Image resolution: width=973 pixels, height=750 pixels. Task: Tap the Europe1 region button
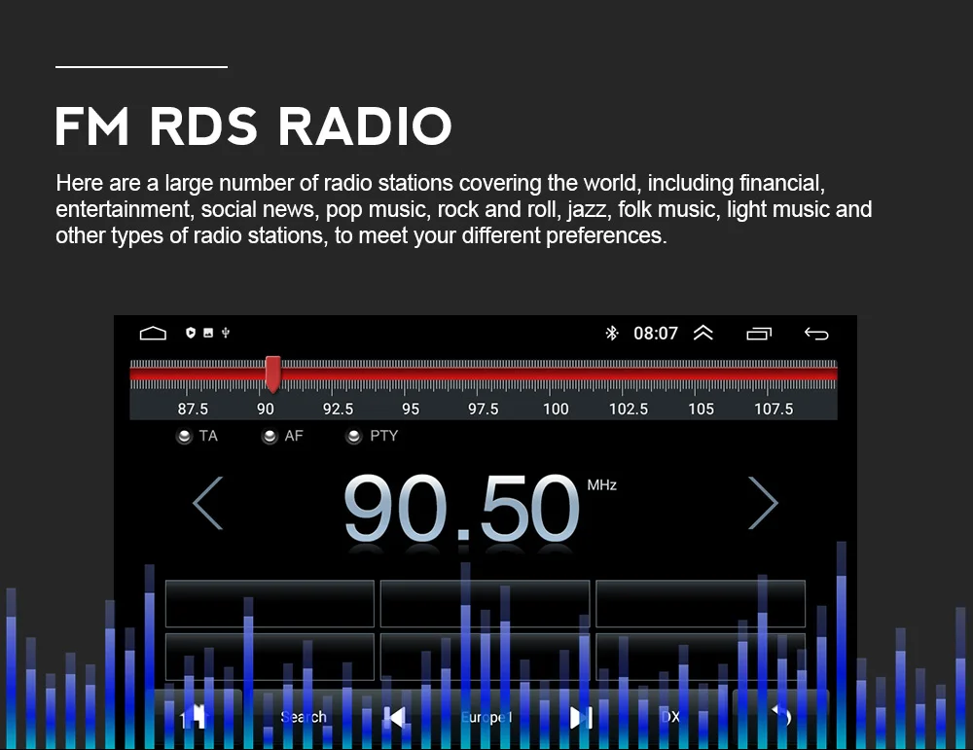pyautogui.click(x=486, y=718)
